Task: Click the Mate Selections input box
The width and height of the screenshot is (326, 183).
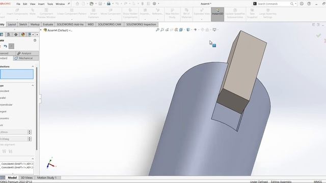Action: 17,74
